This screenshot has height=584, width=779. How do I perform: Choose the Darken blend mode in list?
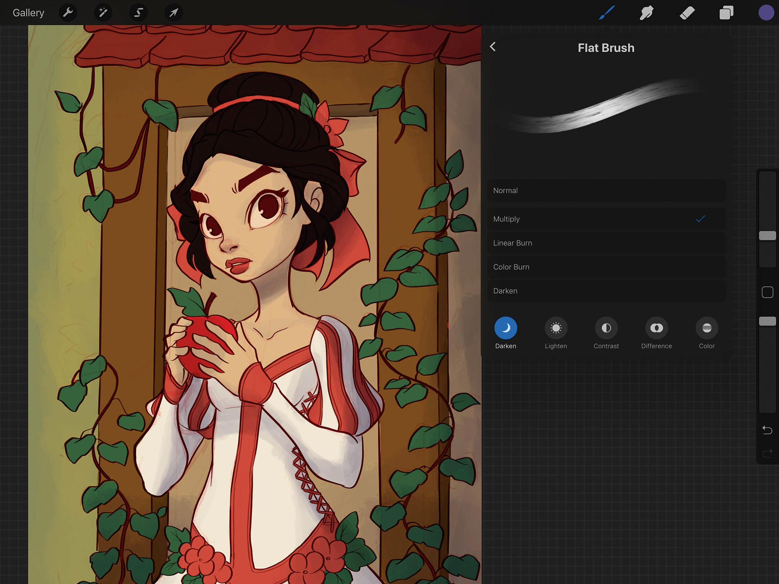(x=606, y=291)
